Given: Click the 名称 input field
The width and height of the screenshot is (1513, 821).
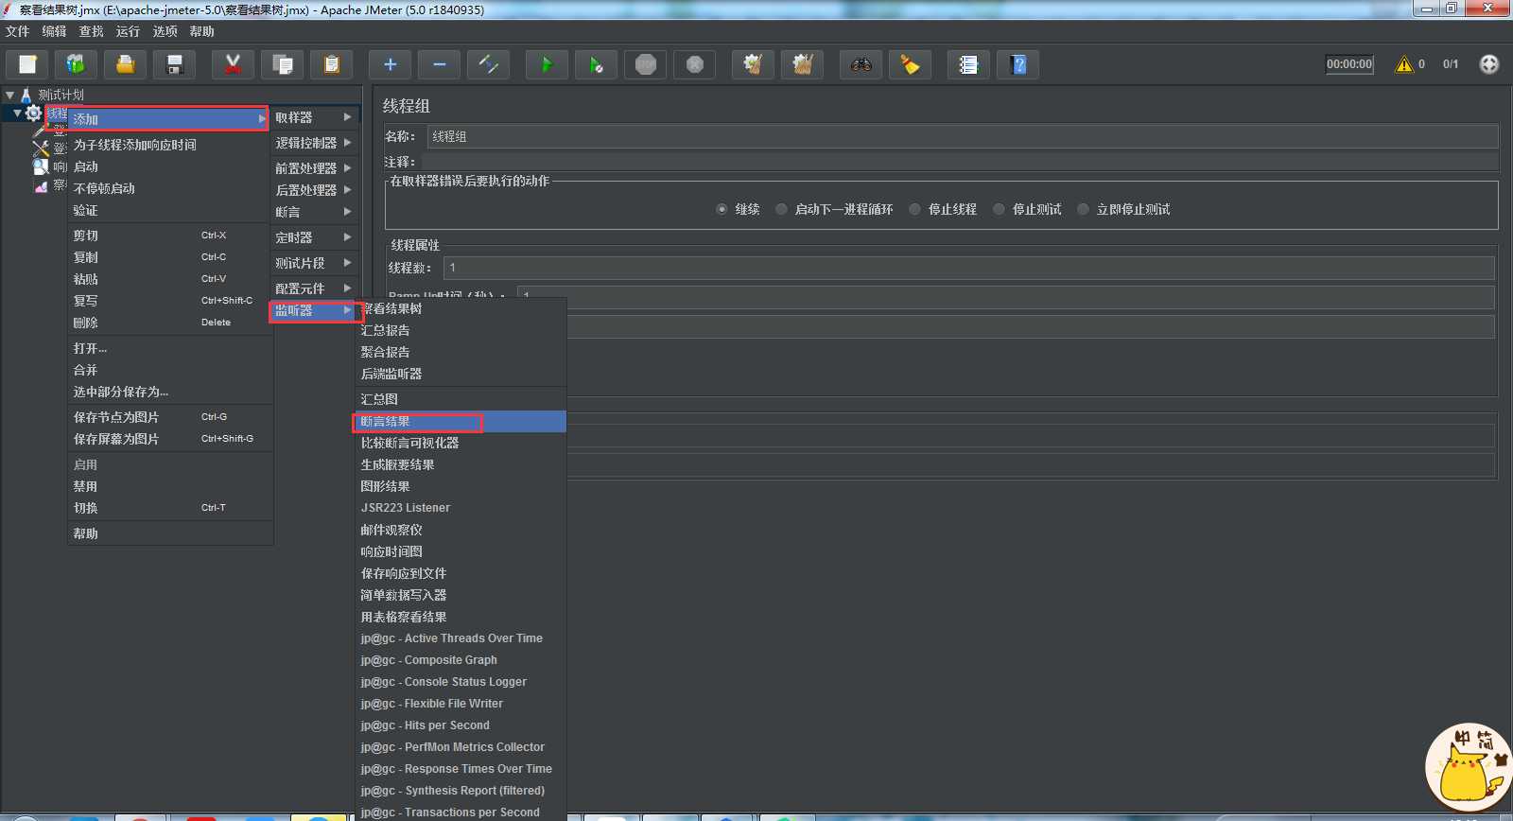Looking at the screenshot, I should click(x=963, y=136).
